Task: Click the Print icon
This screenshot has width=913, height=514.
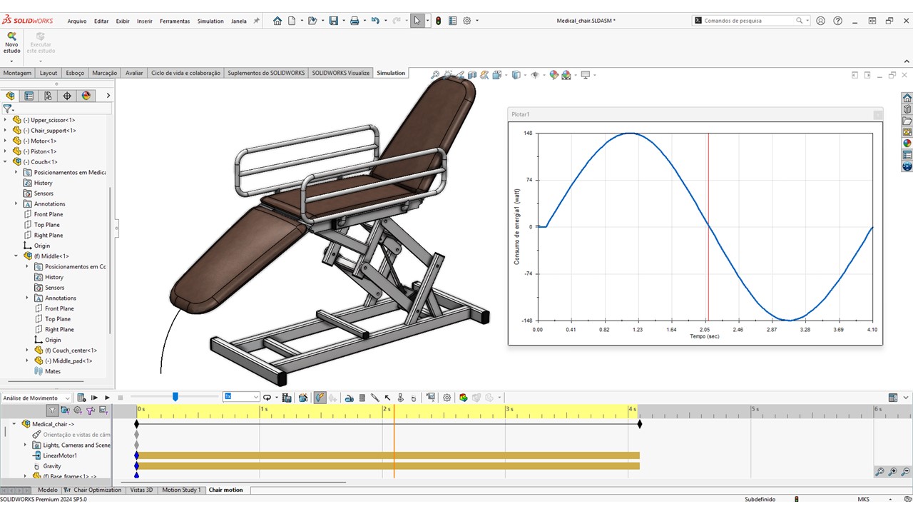Action: tap(355, 21)
